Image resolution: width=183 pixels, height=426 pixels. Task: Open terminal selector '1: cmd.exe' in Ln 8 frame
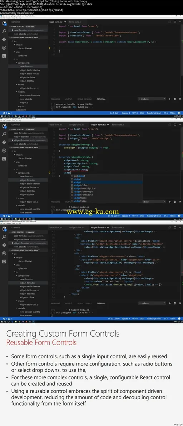click(151, 99)
